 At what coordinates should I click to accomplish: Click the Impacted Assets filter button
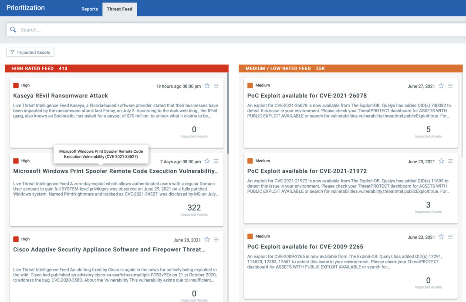tap(30, 52)
